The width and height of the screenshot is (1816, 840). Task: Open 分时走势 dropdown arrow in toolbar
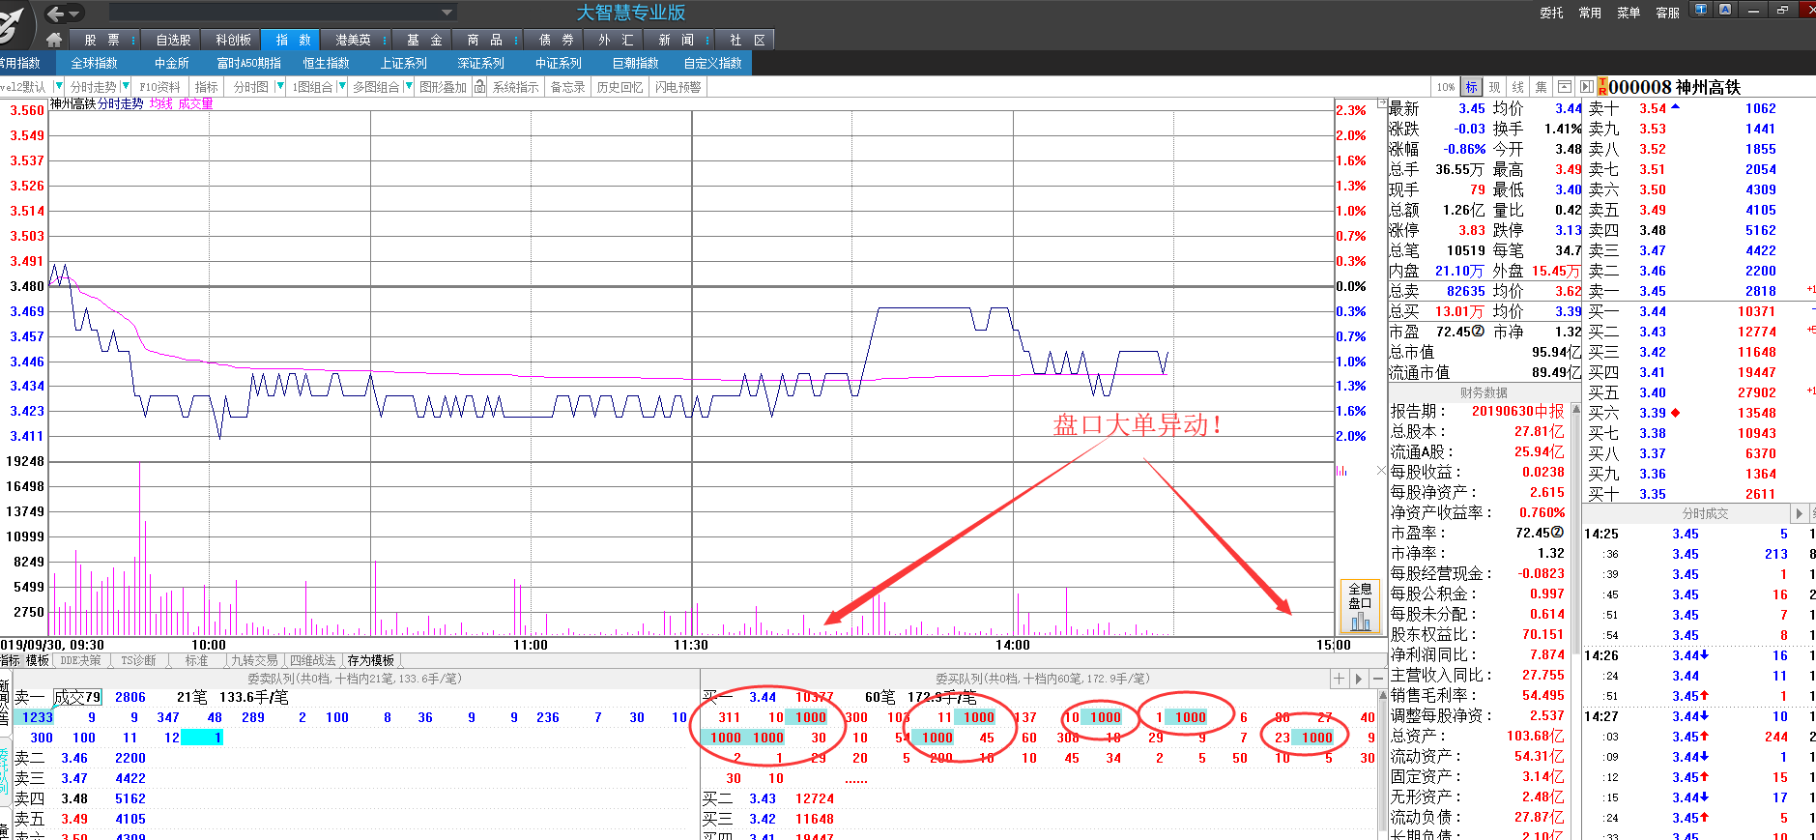(x=126, y=86)
